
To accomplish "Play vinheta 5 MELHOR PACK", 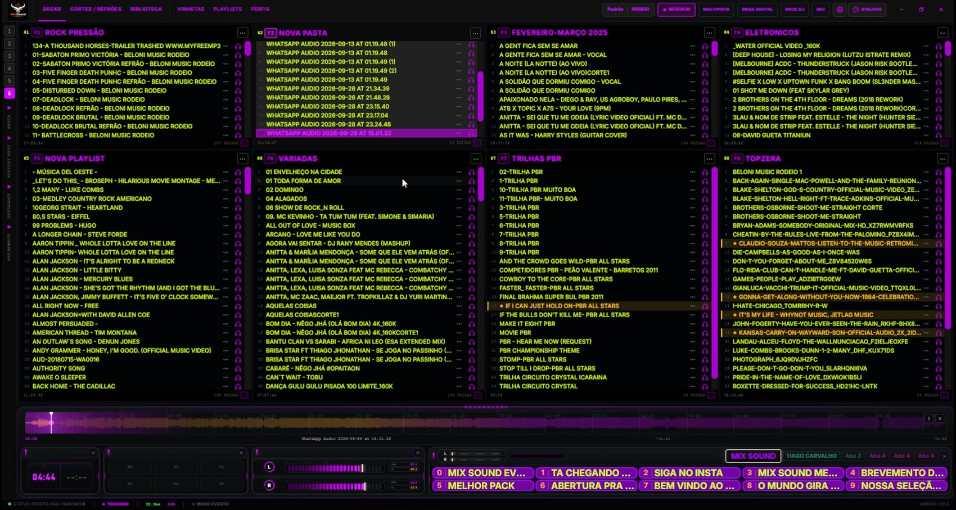I will click(x=482, y=486).
